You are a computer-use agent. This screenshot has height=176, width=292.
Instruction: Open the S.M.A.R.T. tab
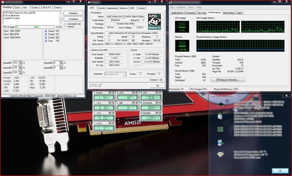tap(46, 8)
